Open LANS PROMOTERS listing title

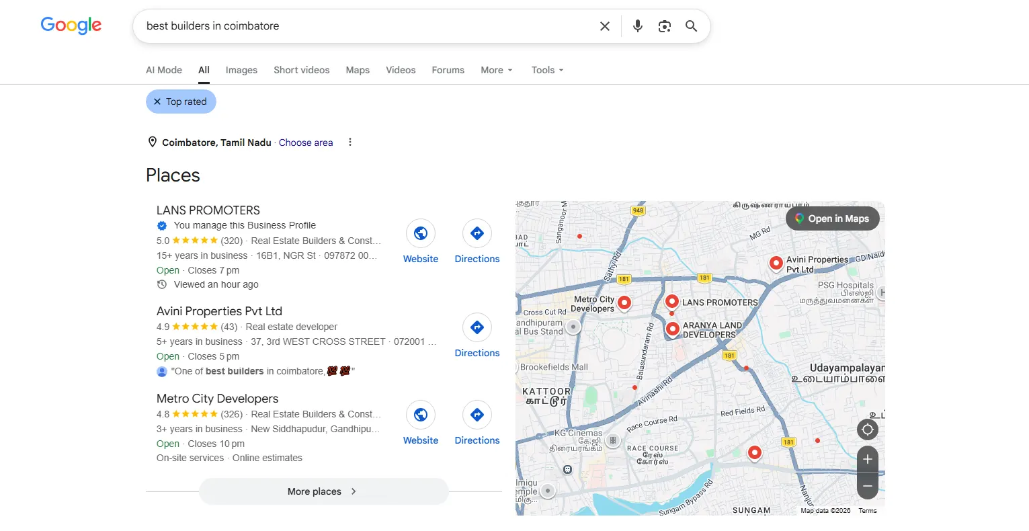coord(208,210)
